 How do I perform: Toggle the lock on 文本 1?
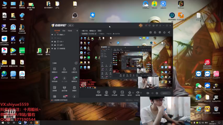click(x=55, y=41)
